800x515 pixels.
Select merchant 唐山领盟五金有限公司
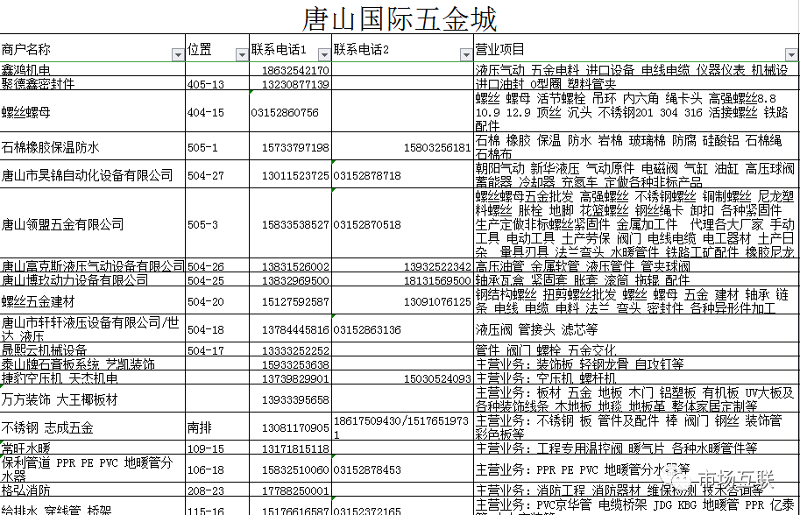pyautogui.click(x=92, y=224)
